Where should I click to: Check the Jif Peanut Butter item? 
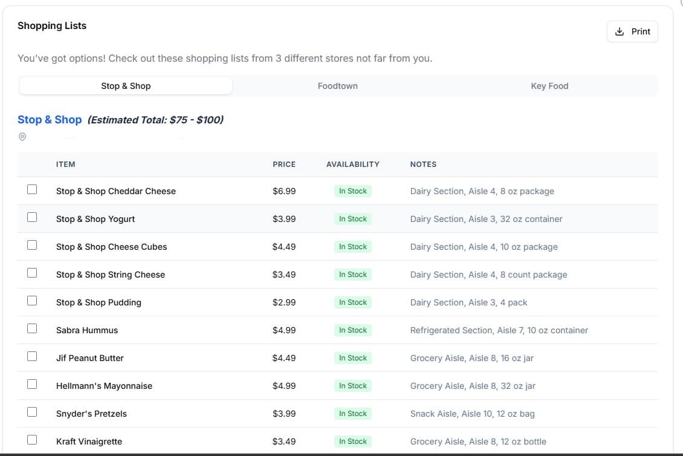coord(32,357)
